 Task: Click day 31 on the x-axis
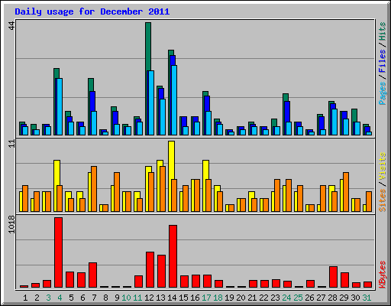367,298
